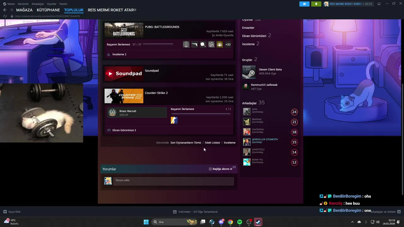Open the Steam menu
Image resolution: width=404 pixels, height=227 pixels.
9,4
